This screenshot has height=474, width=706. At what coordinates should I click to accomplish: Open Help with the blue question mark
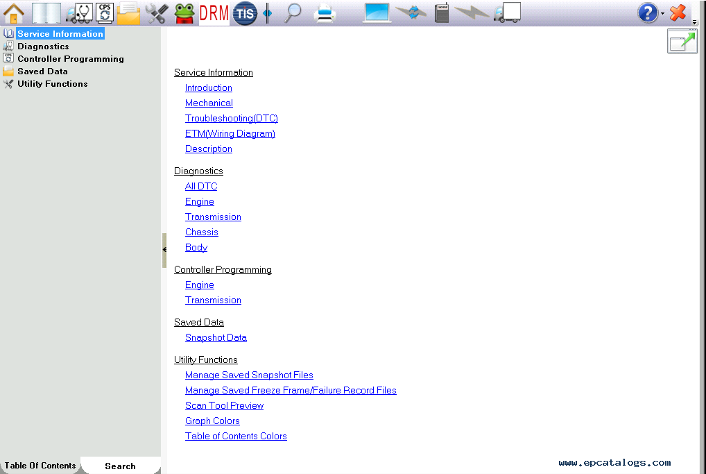point(648,13)
